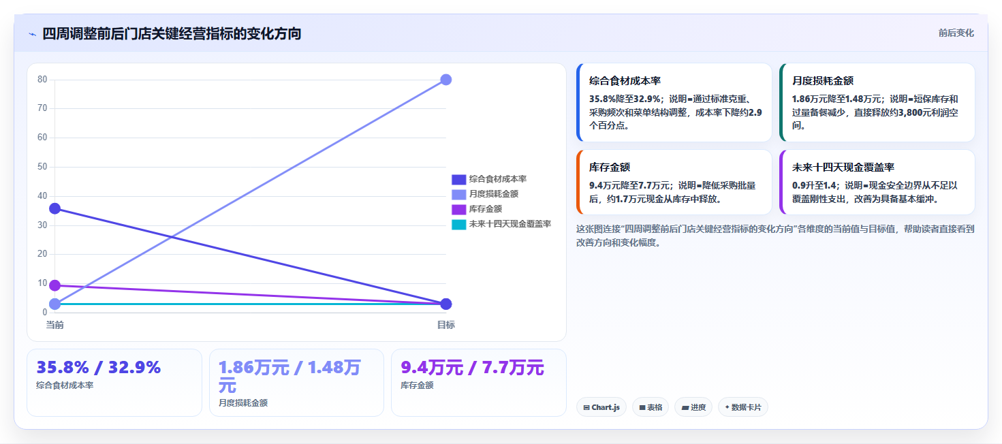Click the 月度损耗金额 legend color swatch

459,194
